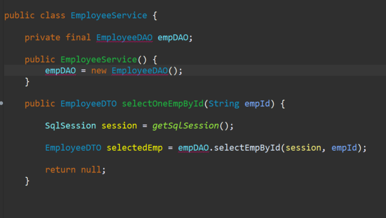Screen dimensions: 386x218
Task: Click closing brace of the constructor
Action: click(27, 82)
